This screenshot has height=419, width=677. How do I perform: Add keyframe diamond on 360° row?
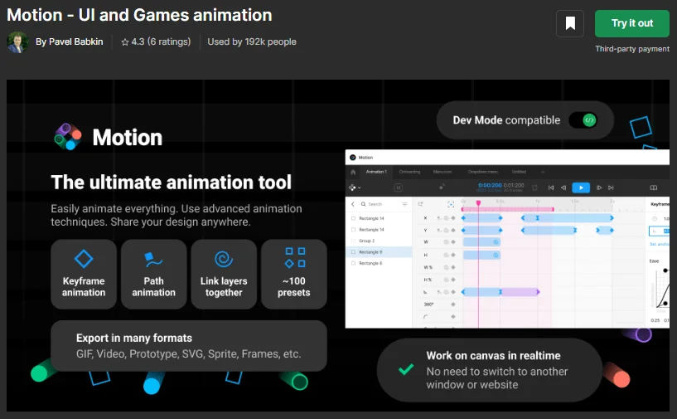tap(453, 305)
